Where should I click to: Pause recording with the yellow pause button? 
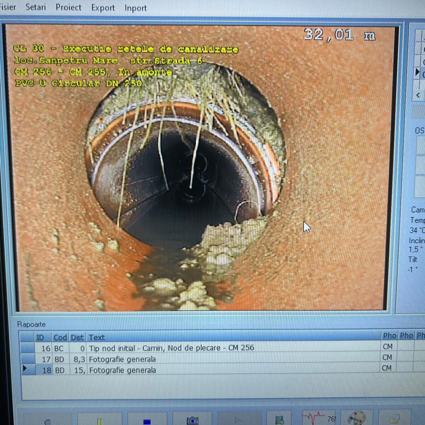(100, 419)
